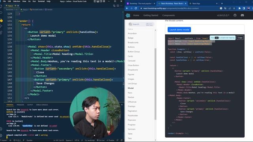Open a new browser tab
The height and width of the screenshot is (142, 253).
pos(222,4)
